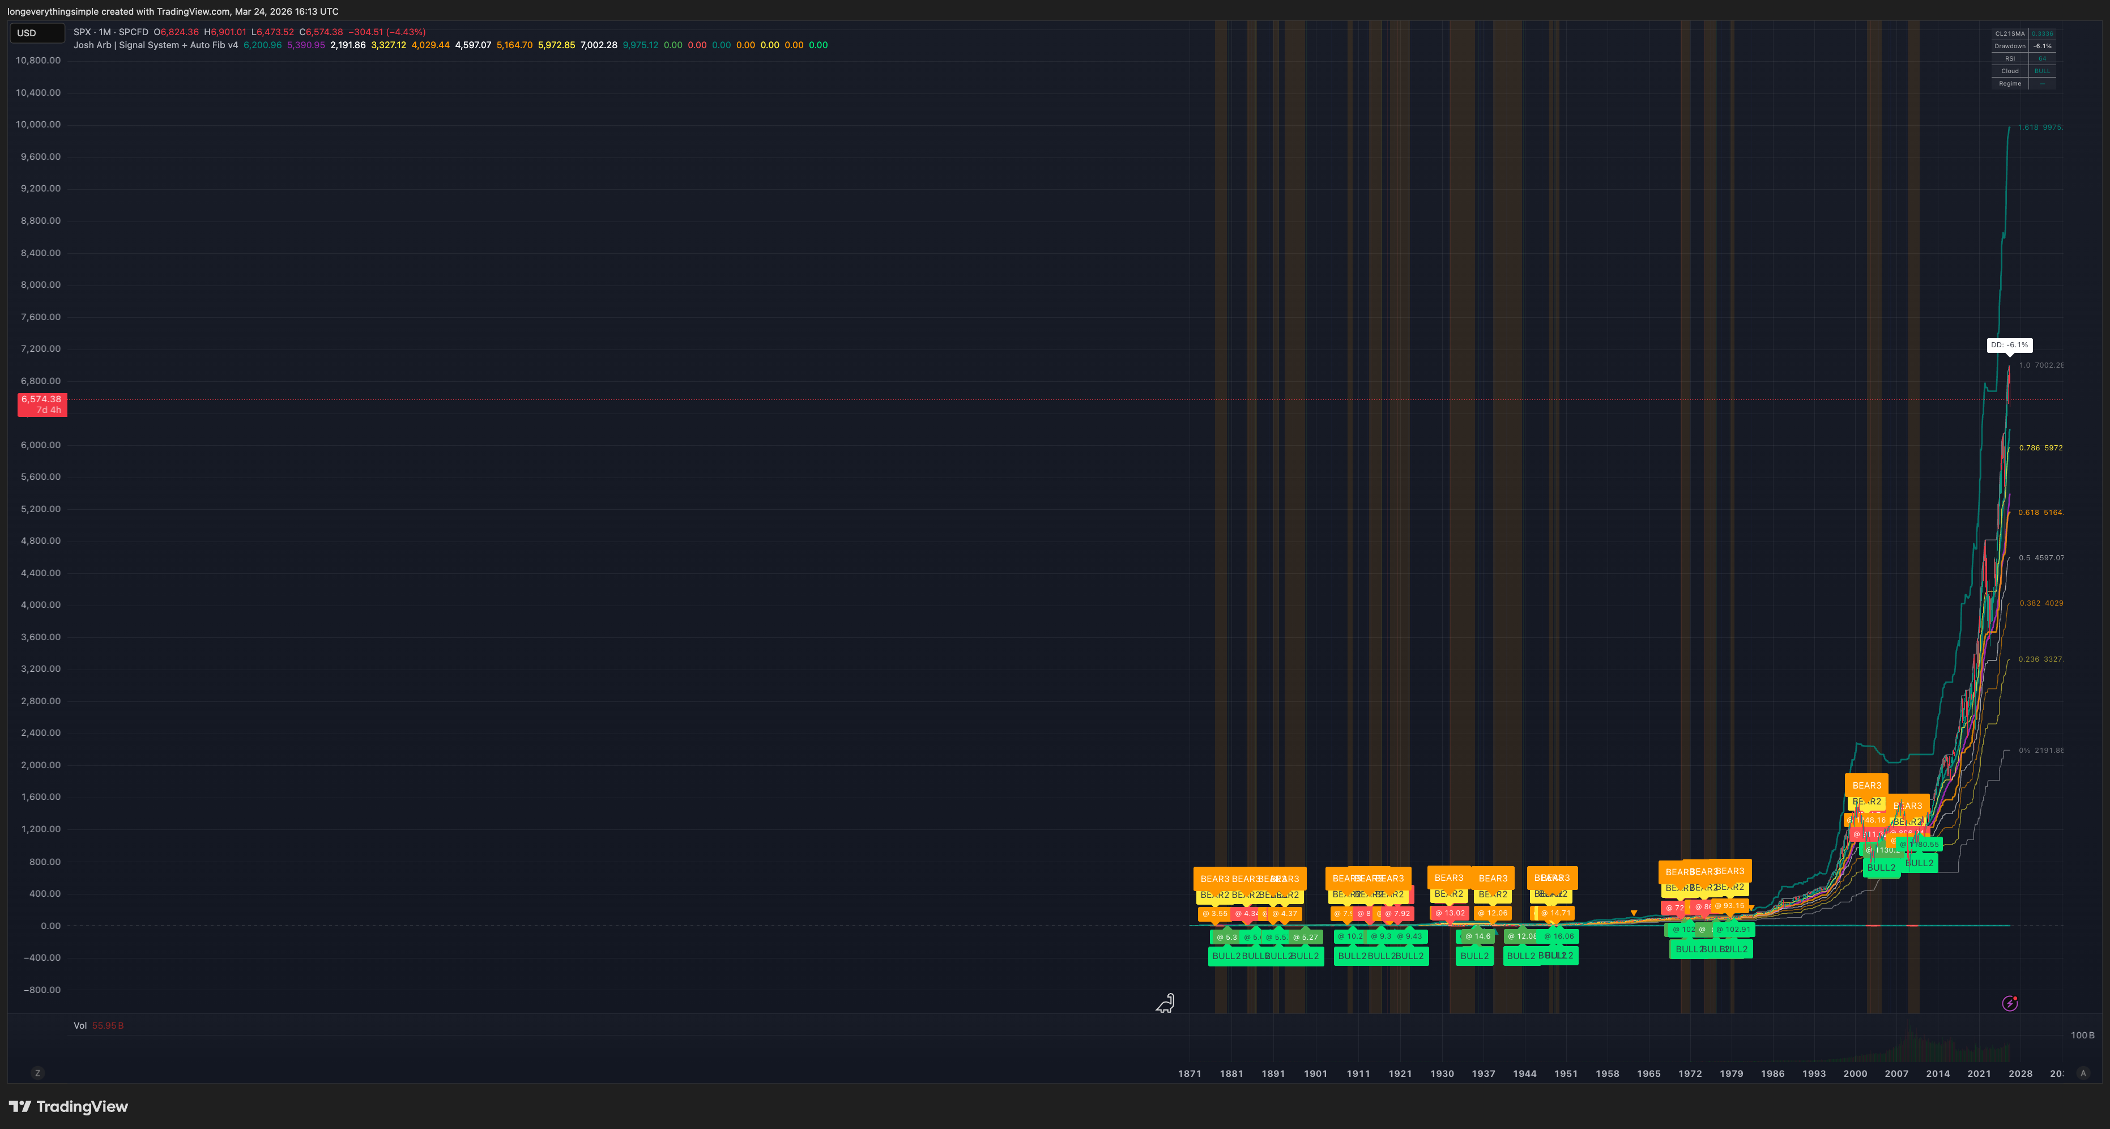Open the SPX 1M symbol legend
Viewport: 2110px width, 1129px height.
click(x=110, y=32)
